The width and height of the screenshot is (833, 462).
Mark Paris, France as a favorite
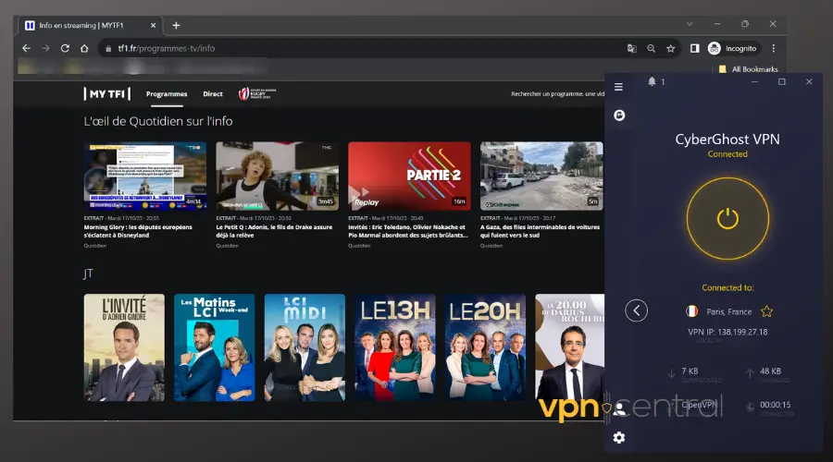[766, 311]
